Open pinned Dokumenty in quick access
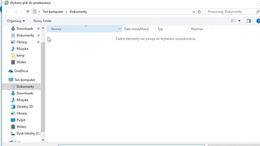This screenshot has width=260, height=146. [25, 35]
